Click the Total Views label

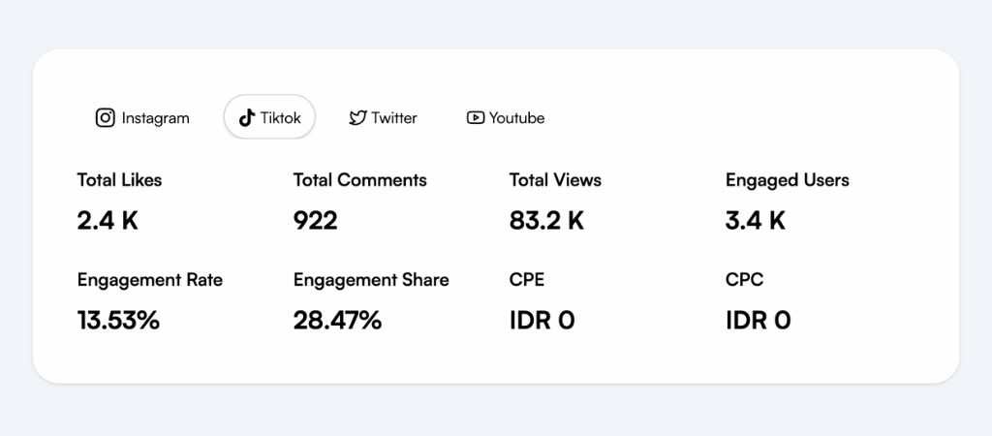pyautogui.click(x=555, y=179)
